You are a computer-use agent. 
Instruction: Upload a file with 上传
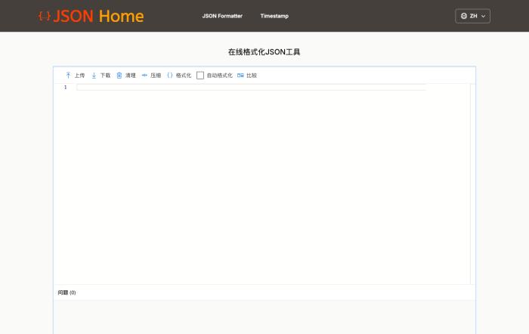(76, 76)
